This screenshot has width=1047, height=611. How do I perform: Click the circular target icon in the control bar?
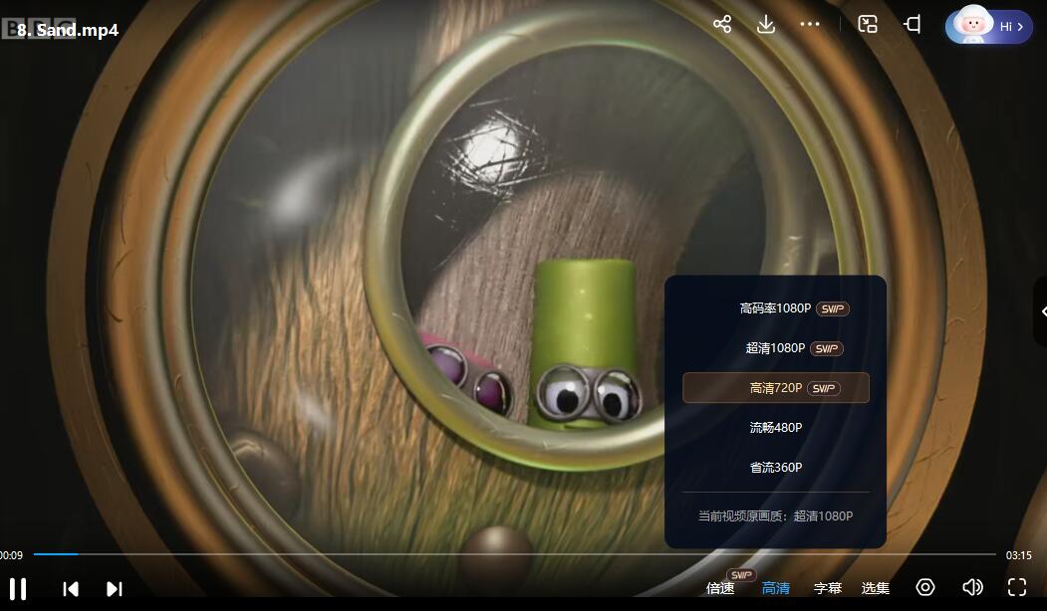pyautogui.click(x=925, y=587)
